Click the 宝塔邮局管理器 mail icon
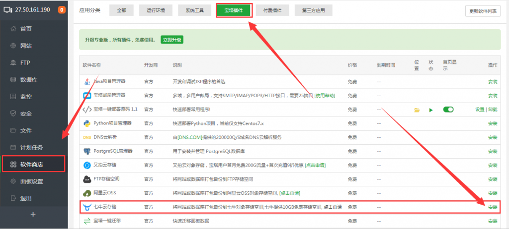This screenshot has width=509, height=229. pyautogui.click(x=87, y=96)
